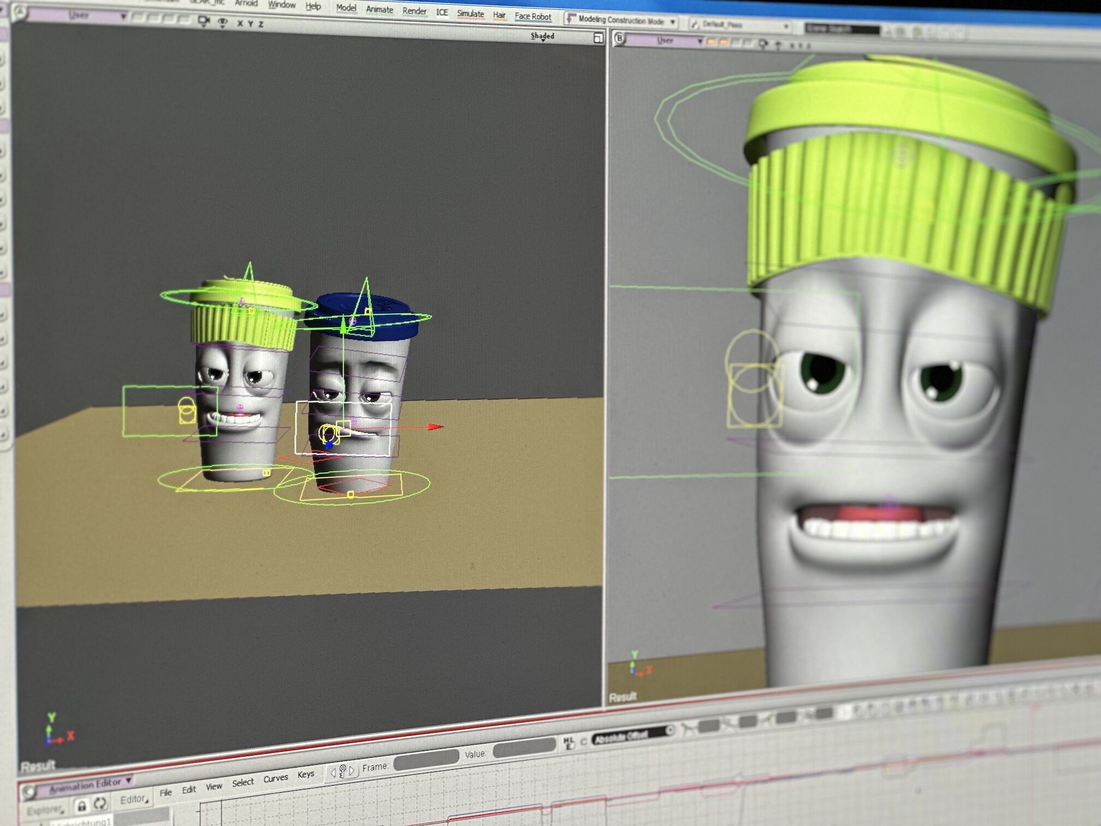Toggle the first orange memo cam in viewport B
The image size is (1101, 826).
click(x=712, y=42)
